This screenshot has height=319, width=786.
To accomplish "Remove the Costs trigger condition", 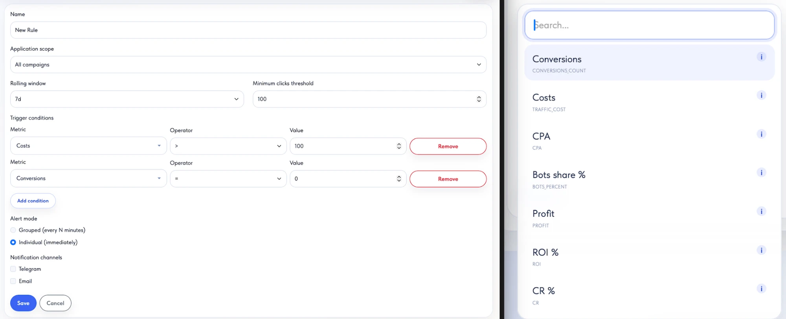I will (x=448, y=146).
